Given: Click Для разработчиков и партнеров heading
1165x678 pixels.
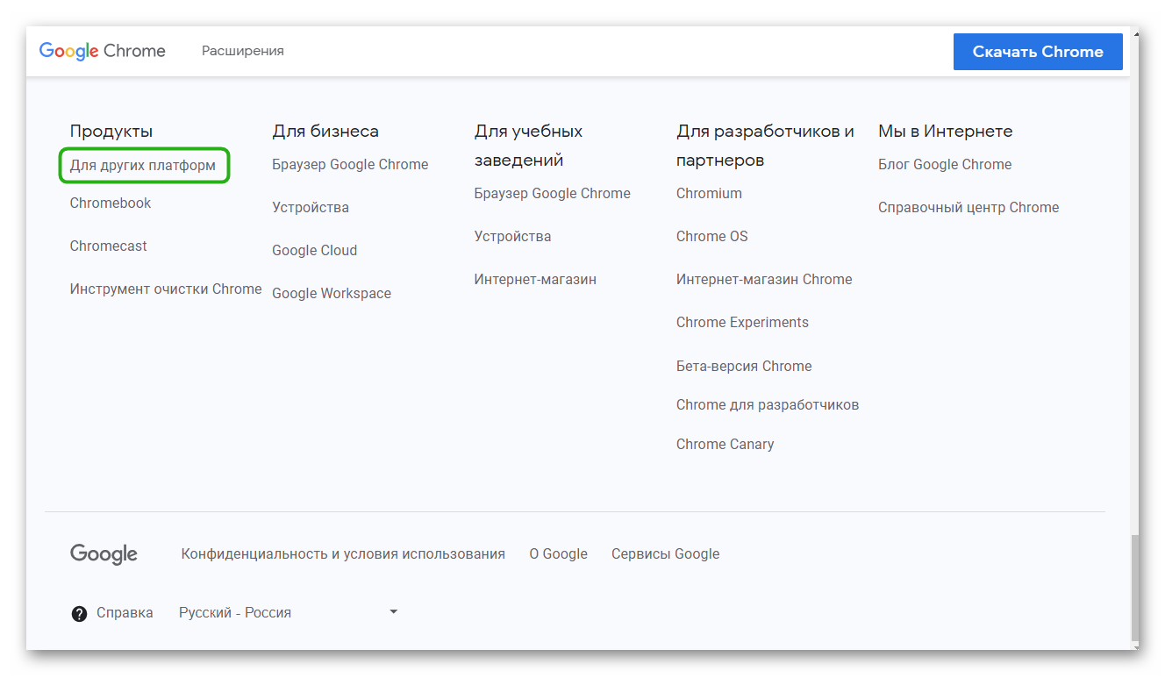Looking at the screenshot, I should tap(765, 146).
